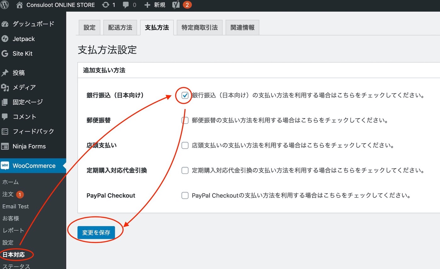The height and width of the screenshot is (269, 440).
Task: Open the updates icon showing 1
Action: point(106,5)
